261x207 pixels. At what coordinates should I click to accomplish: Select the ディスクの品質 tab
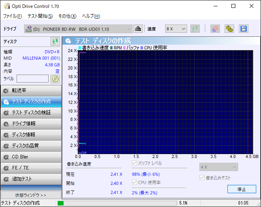pos(31,146)
